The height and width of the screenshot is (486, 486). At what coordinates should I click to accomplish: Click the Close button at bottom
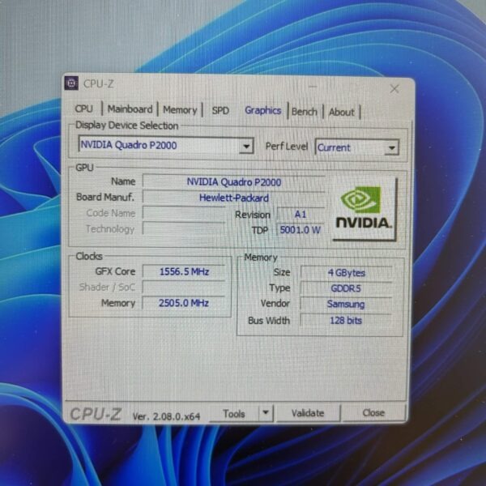click(373, 412)
